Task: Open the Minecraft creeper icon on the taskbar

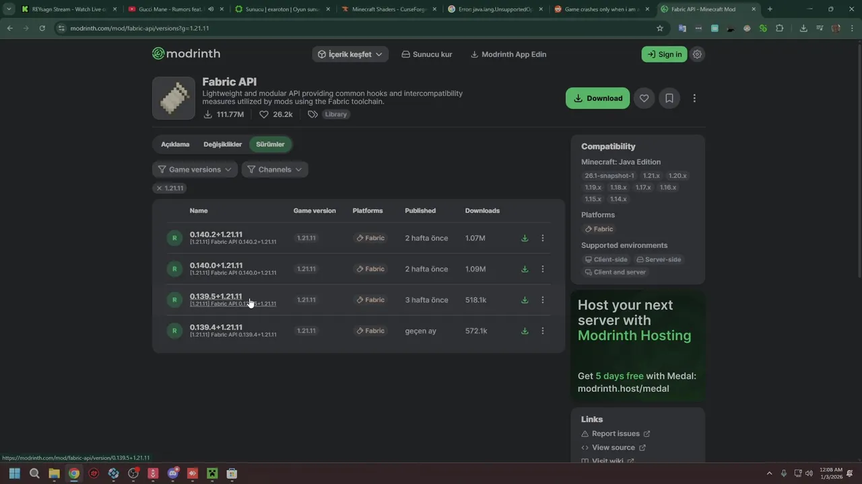Action: [212, 473]
